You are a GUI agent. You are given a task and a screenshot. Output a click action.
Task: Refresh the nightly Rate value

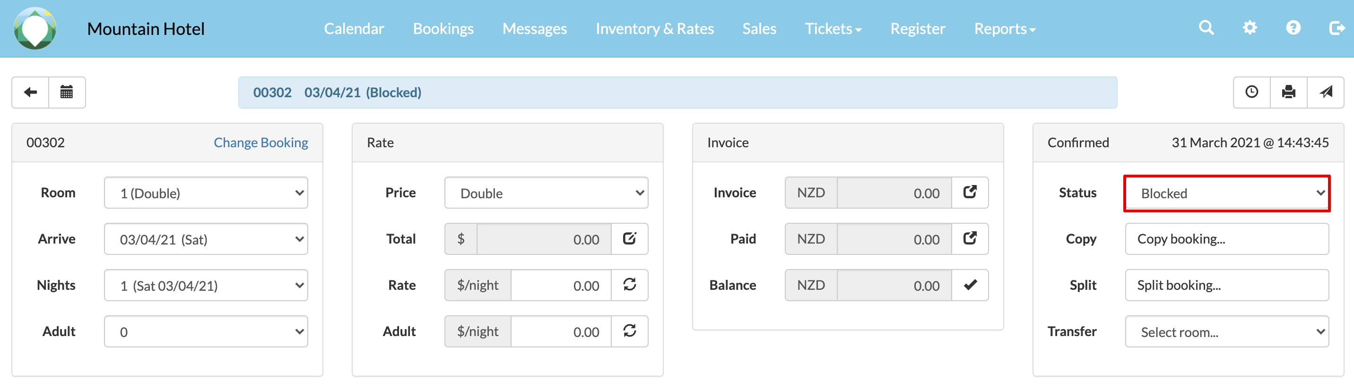(x=629, y=285)
